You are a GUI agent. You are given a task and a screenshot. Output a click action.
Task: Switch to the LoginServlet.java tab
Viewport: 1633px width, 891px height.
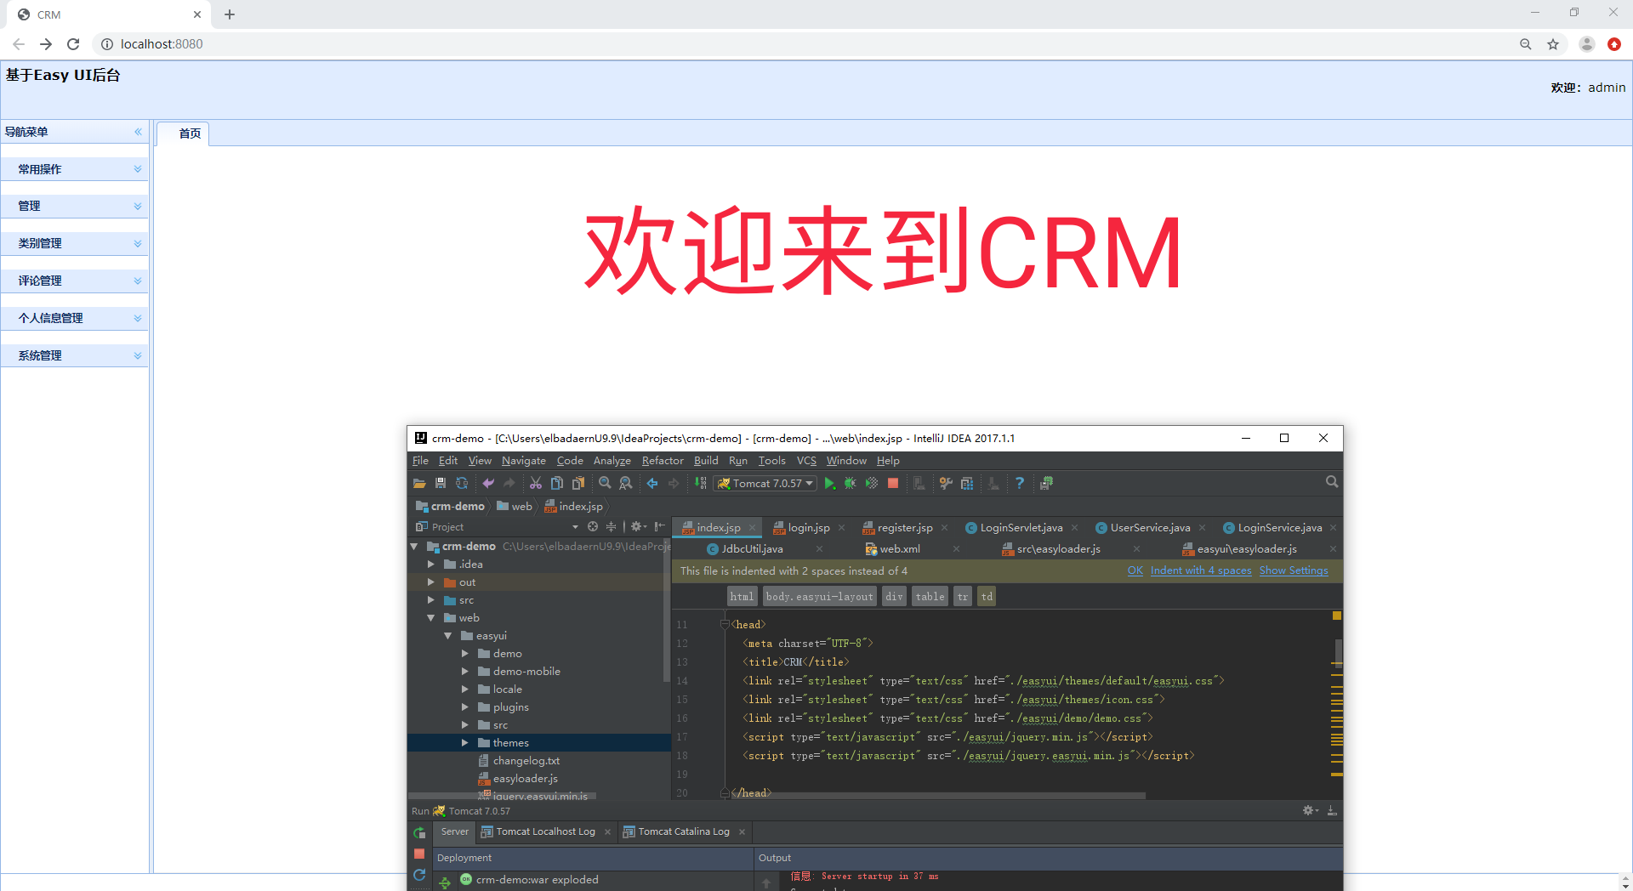coord(1021,528)
